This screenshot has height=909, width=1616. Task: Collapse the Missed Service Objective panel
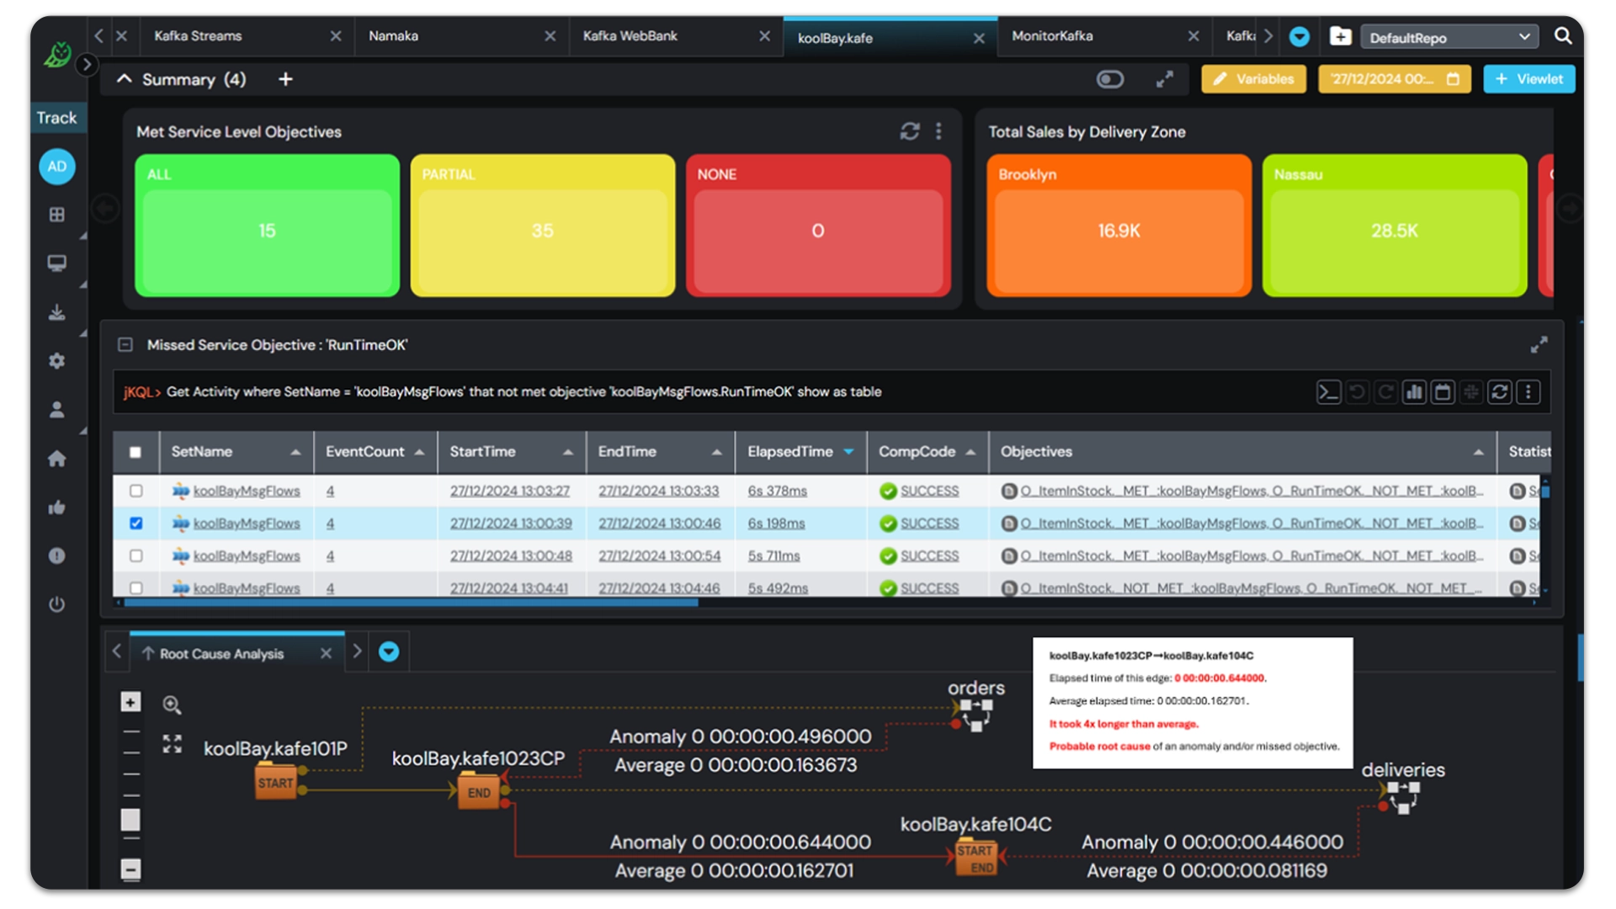click(125, 345)
